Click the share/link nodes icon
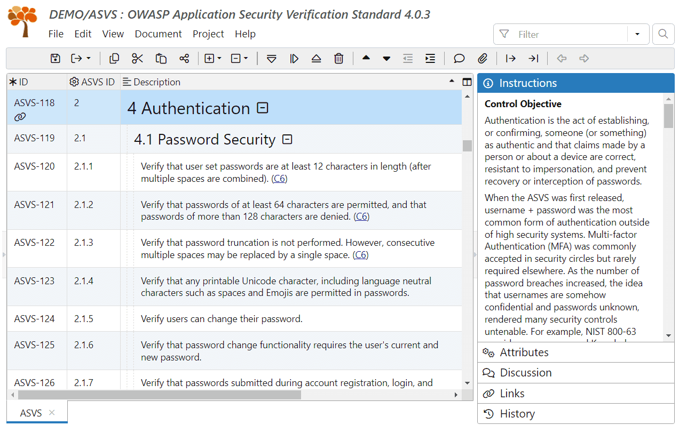679x425 pixels. [x=184, y=59]
